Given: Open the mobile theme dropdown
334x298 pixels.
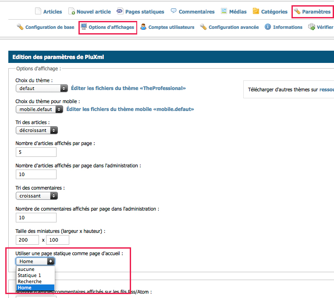Looking at the screenshot, I should (x=39, y=109).
